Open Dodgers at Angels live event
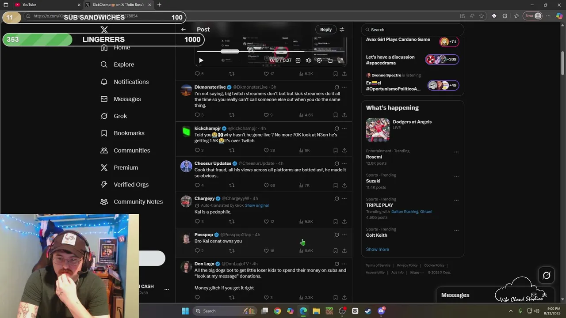Screen dimensions: 566x318 tap(413, 130)
